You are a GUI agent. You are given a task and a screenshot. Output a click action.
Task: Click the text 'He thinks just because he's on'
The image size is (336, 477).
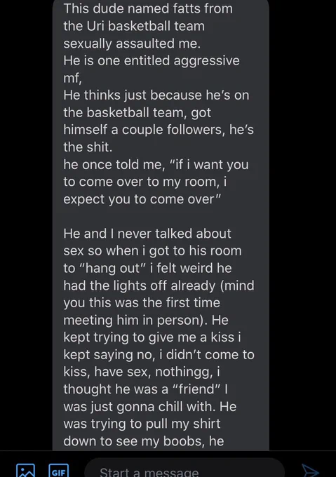click(156, 95)
